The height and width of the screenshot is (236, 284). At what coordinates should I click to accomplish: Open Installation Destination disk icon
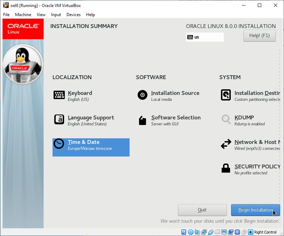click(x=226, y=95)
